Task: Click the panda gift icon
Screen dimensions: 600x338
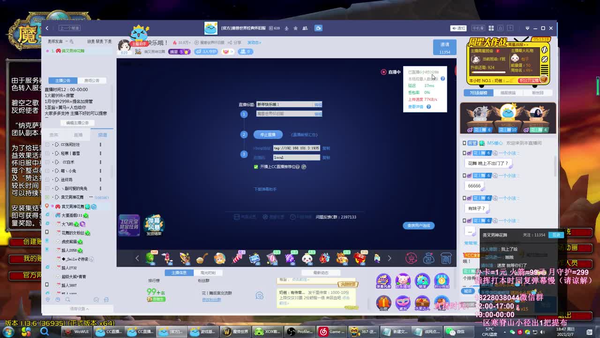Action: (307, 258)
